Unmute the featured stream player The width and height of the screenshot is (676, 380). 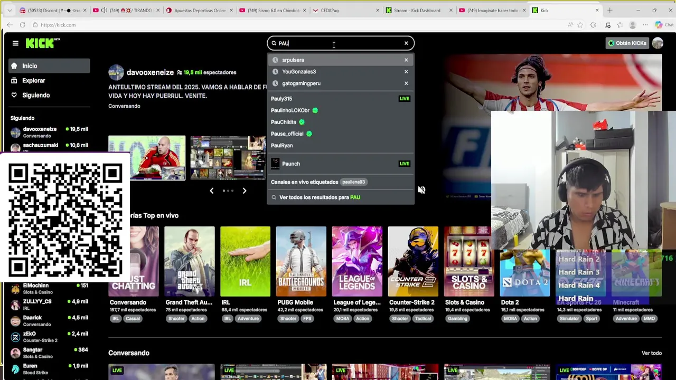421,190
